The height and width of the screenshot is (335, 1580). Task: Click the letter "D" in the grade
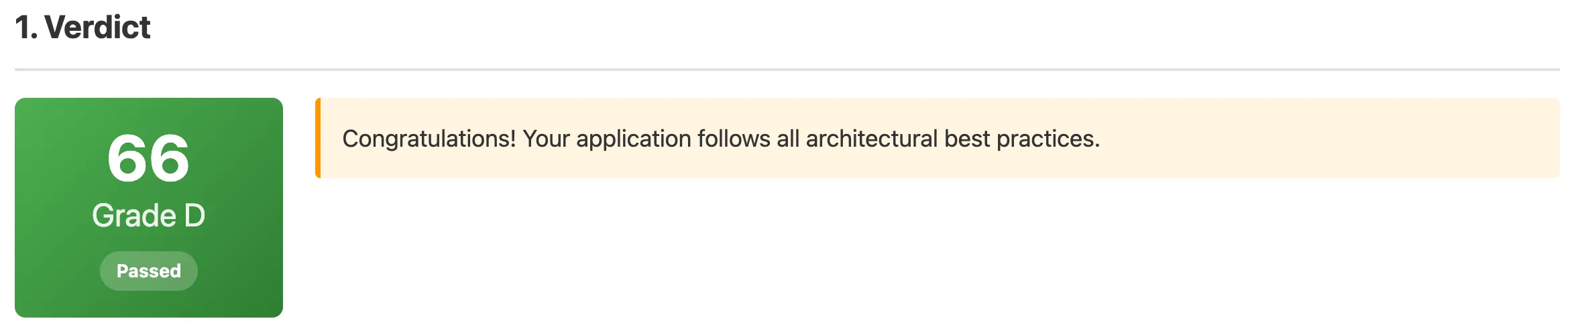(194, 216)
